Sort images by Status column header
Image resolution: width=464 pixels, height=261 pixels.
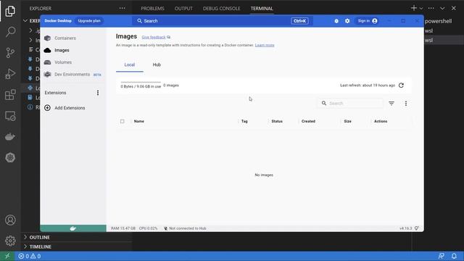[x=277, y=121]
